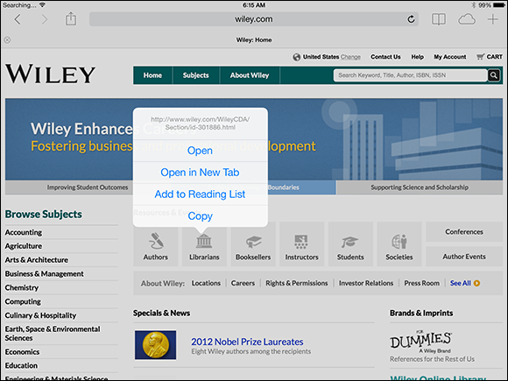Switch to Supporting Science and Scholarship tab

pos(420,187)
